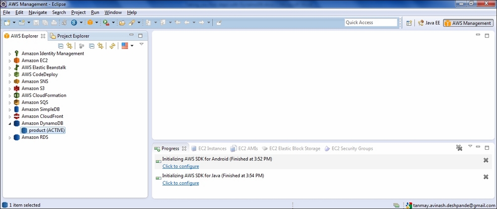Screen dimensions: 497x209
Task: Click the Open Type folder toolbar icon
Action: [122, 22]
